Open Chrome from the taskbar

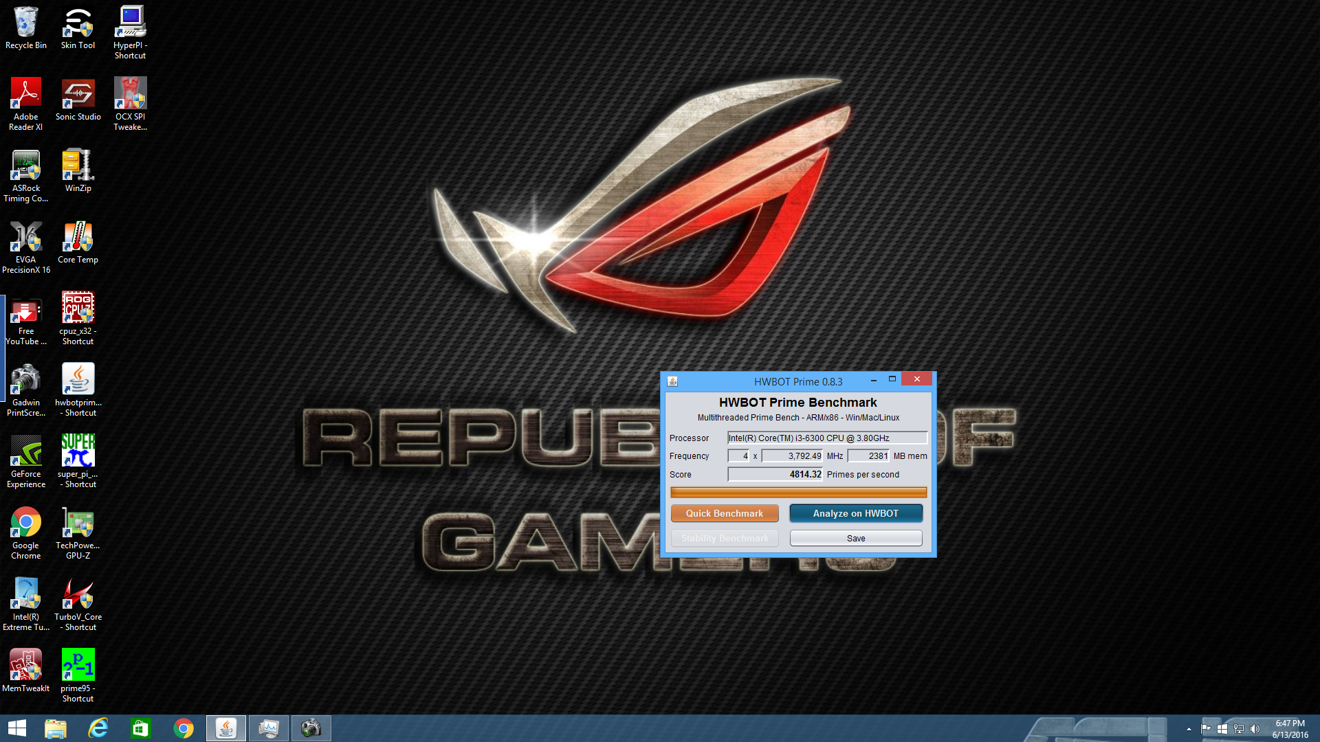click(184, 728)
